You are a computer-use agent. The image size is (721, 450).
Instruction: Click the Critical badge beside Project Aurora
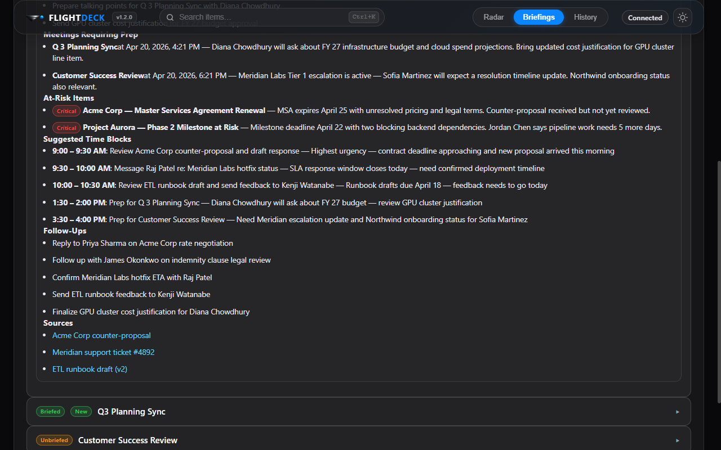tap(66, 128)
